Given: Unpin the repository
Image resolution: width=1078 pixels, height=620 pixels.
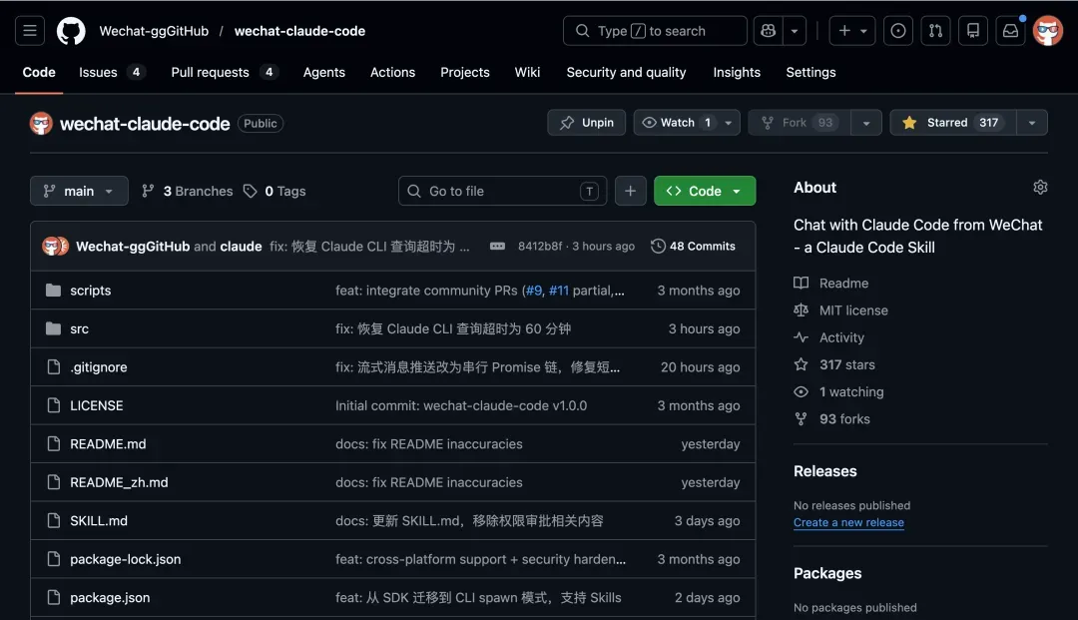Looking at the screenshot, I should click(x=587, y=123).
